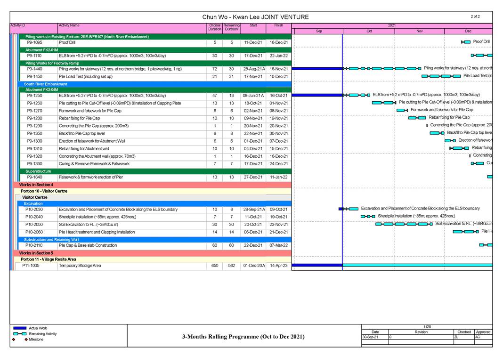Select Erection of falsework for Abutment Wall
The width and height of the screenshot is (503, 356).
[92, 141]
